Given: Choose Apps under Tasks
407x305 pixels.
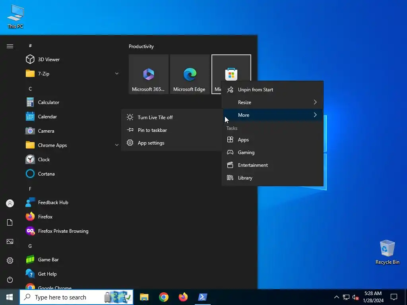Looking at the screenshot, I should (273, 139).
